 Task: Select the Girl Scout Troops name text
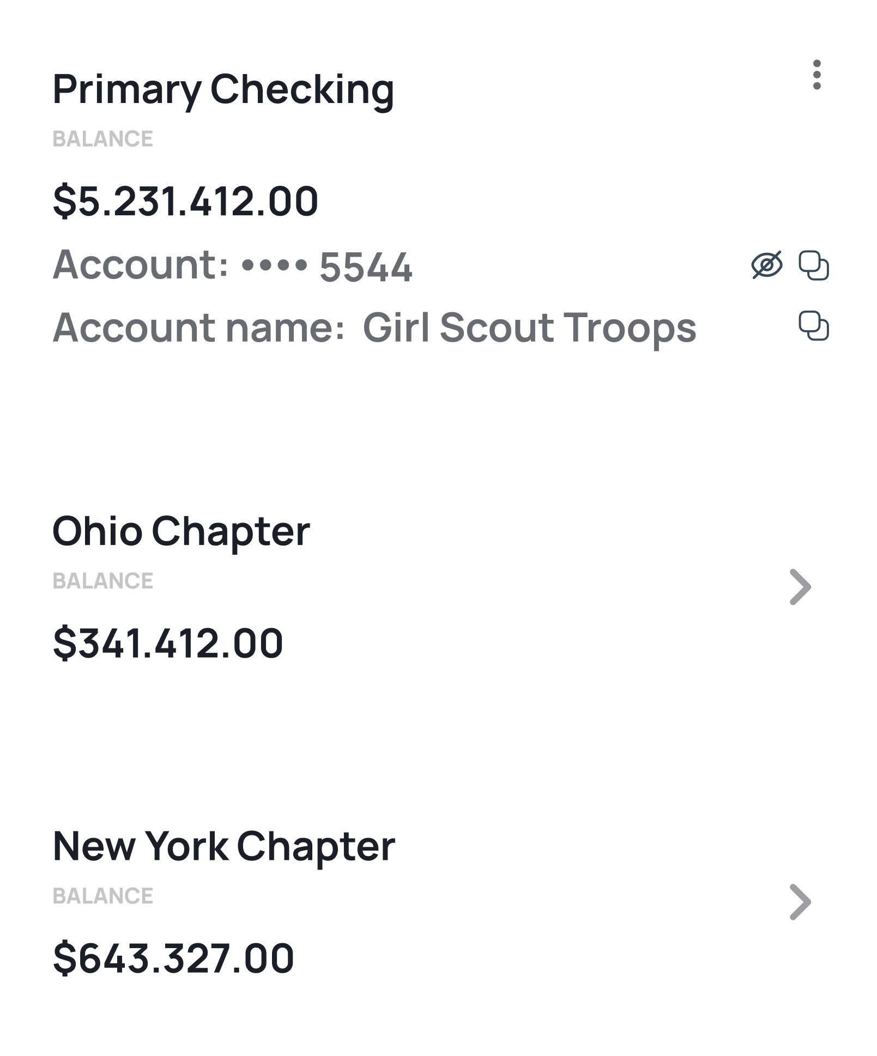point(529,328)
